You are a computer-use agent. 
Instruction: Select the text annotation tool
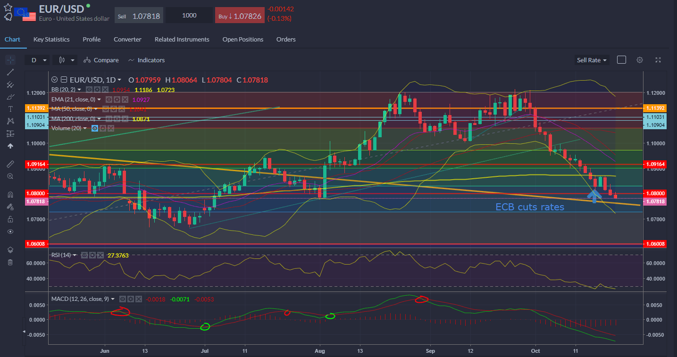point(10,109)
